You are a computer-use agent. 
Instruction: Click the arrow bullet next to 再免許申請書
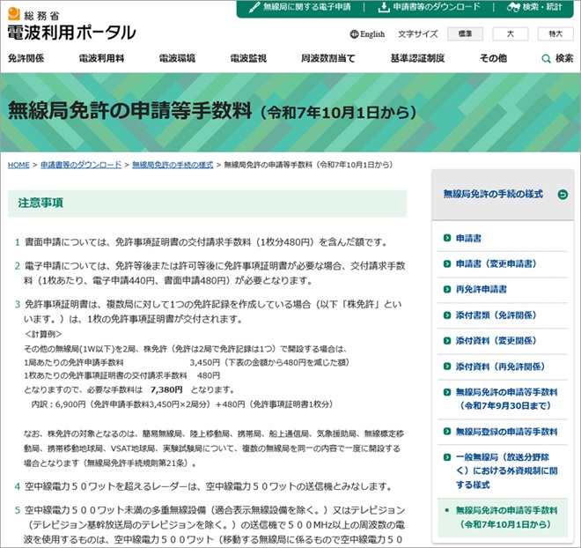(x=446, y=289)
